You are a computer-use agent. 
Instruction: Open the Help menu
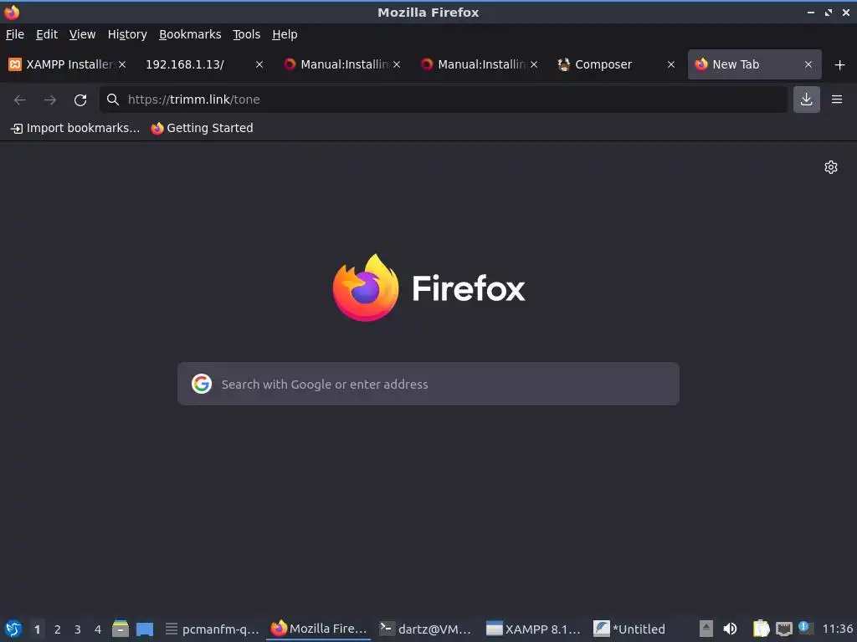[x=285, y=34]
